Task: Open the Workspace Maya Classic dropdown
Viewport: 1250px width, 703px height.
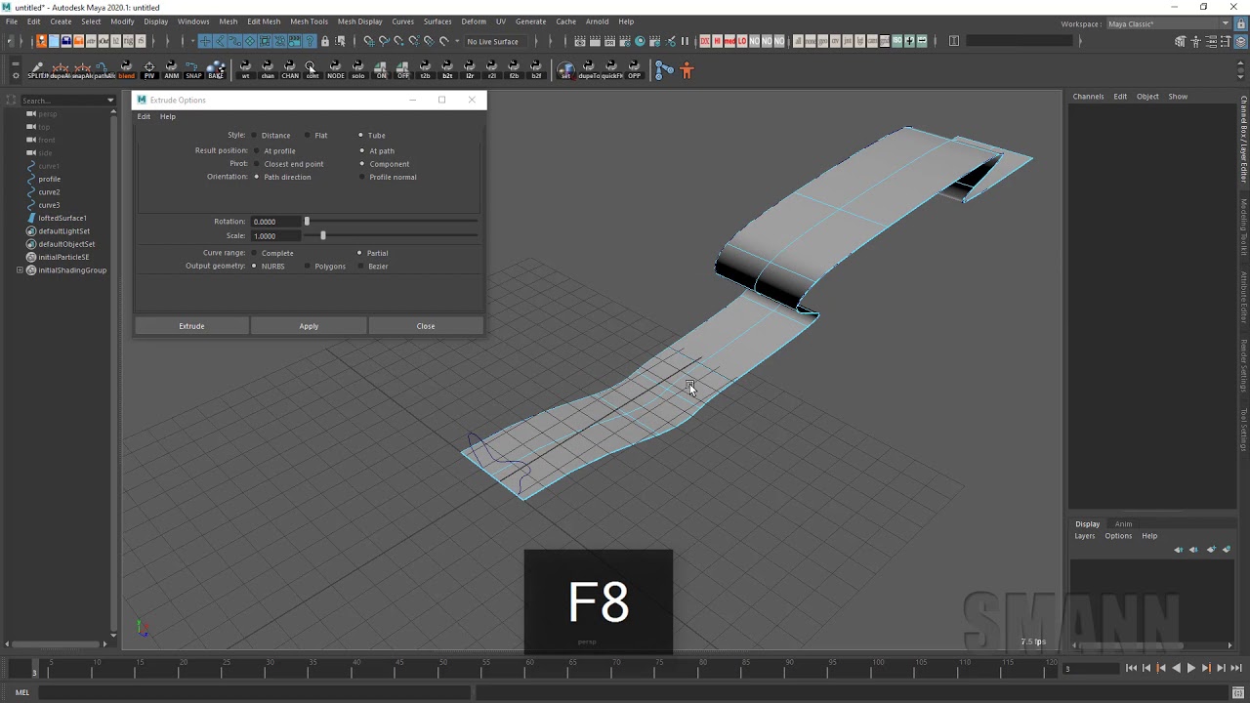Action: click(x=1170, y=23)
